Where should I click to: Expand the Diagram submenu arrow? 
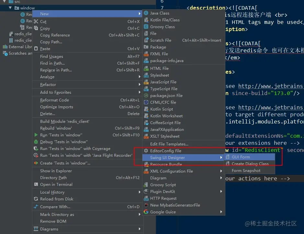tap(221, 178)
